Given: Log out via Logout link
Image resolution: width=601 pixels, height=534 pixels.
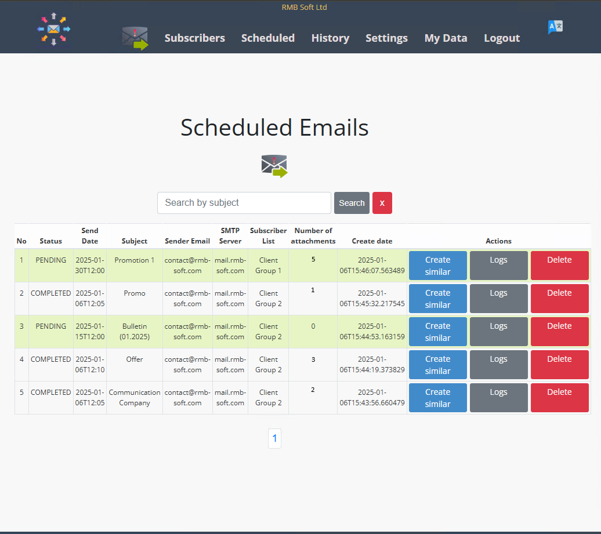Looking at the screenshot, I should point(502,38).
